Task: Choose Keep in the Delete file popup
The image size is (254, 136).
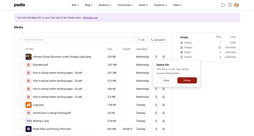Action: pos(166,80)
